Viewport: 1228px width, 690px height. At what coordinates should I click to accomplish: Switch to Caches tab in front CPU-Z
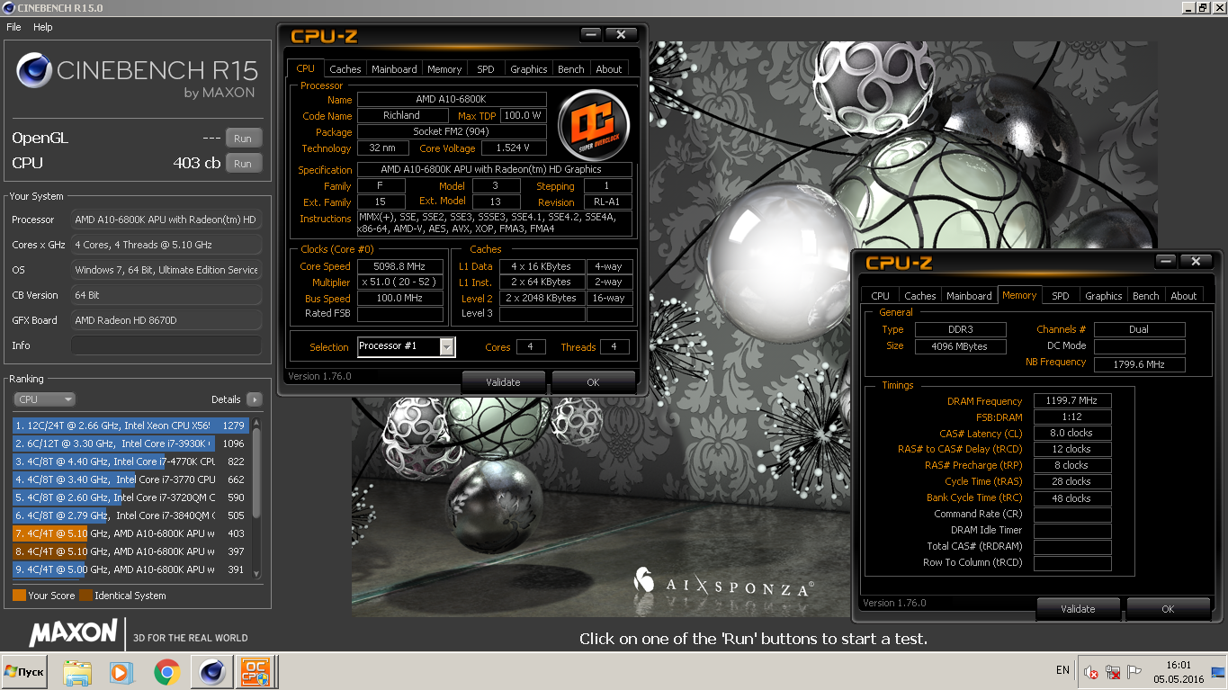click(x=345, y=69)
